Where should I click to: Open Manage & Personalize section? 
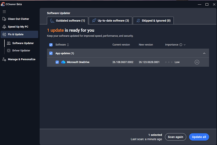click(19, 59)
